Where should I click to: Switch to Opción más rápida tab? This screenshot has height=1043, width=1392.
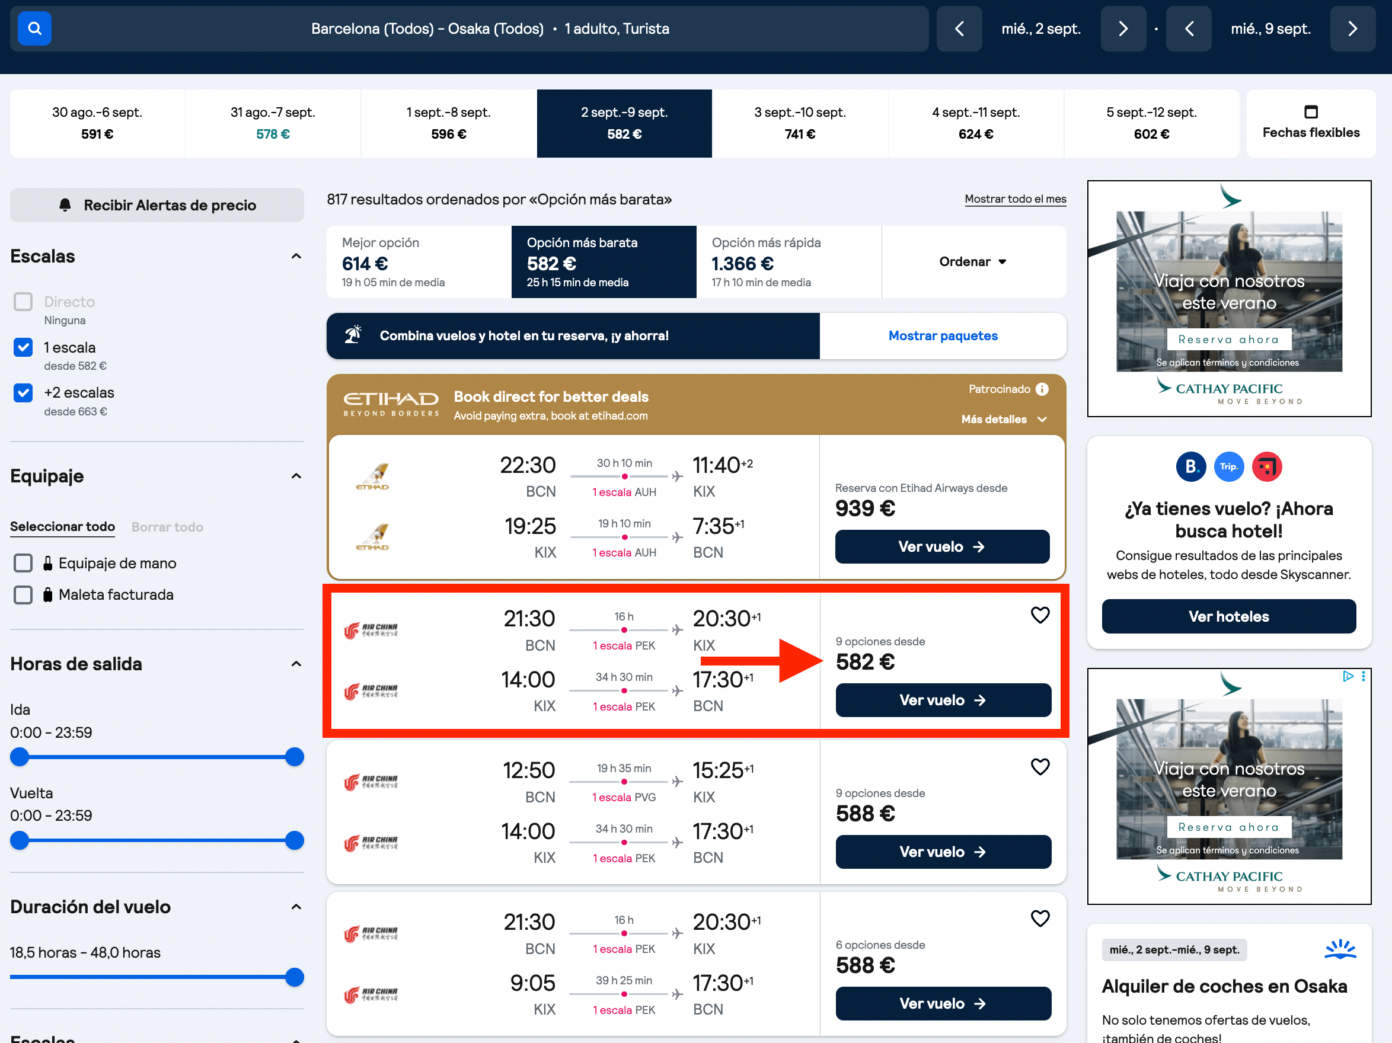788,262
